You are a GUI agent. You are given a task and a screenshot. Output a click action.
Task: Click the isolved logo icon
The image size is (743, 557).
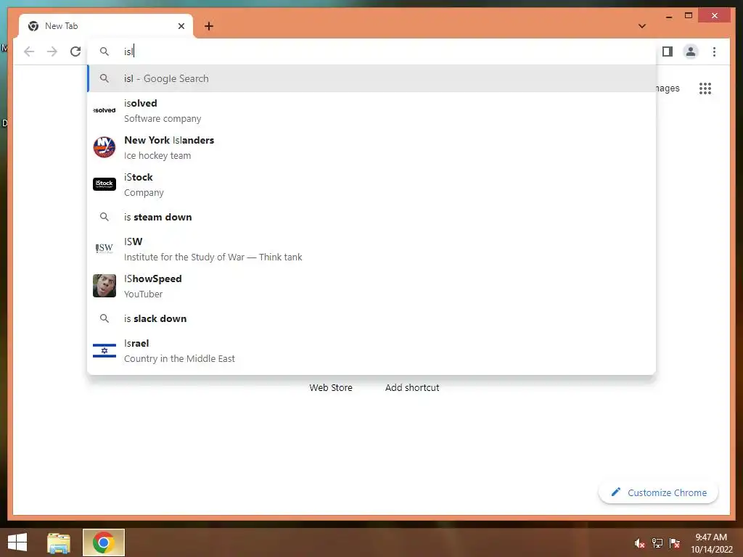tap(104, 110)
